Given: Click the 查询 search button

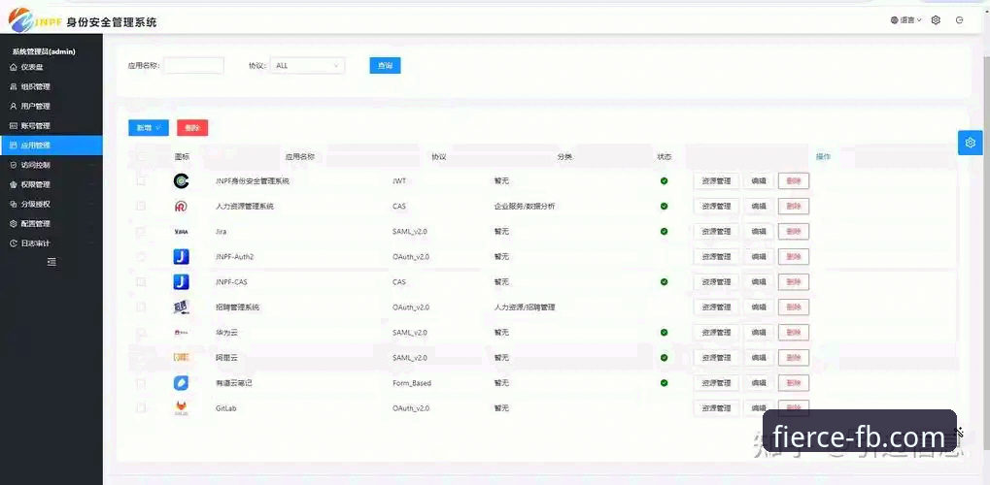Looking at the screenshot, I should (385, 66).
